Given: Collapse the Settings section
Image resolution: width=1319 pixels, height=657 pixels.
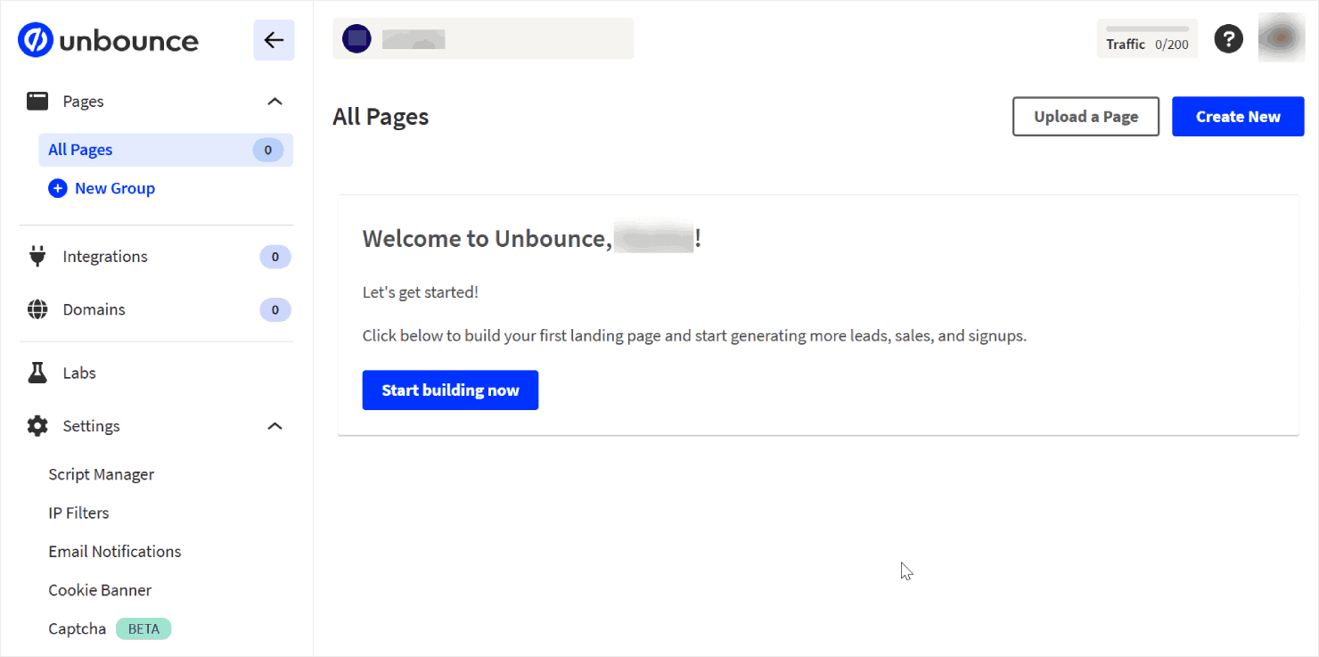Looking at the screenshot, I should pos(274,425).
